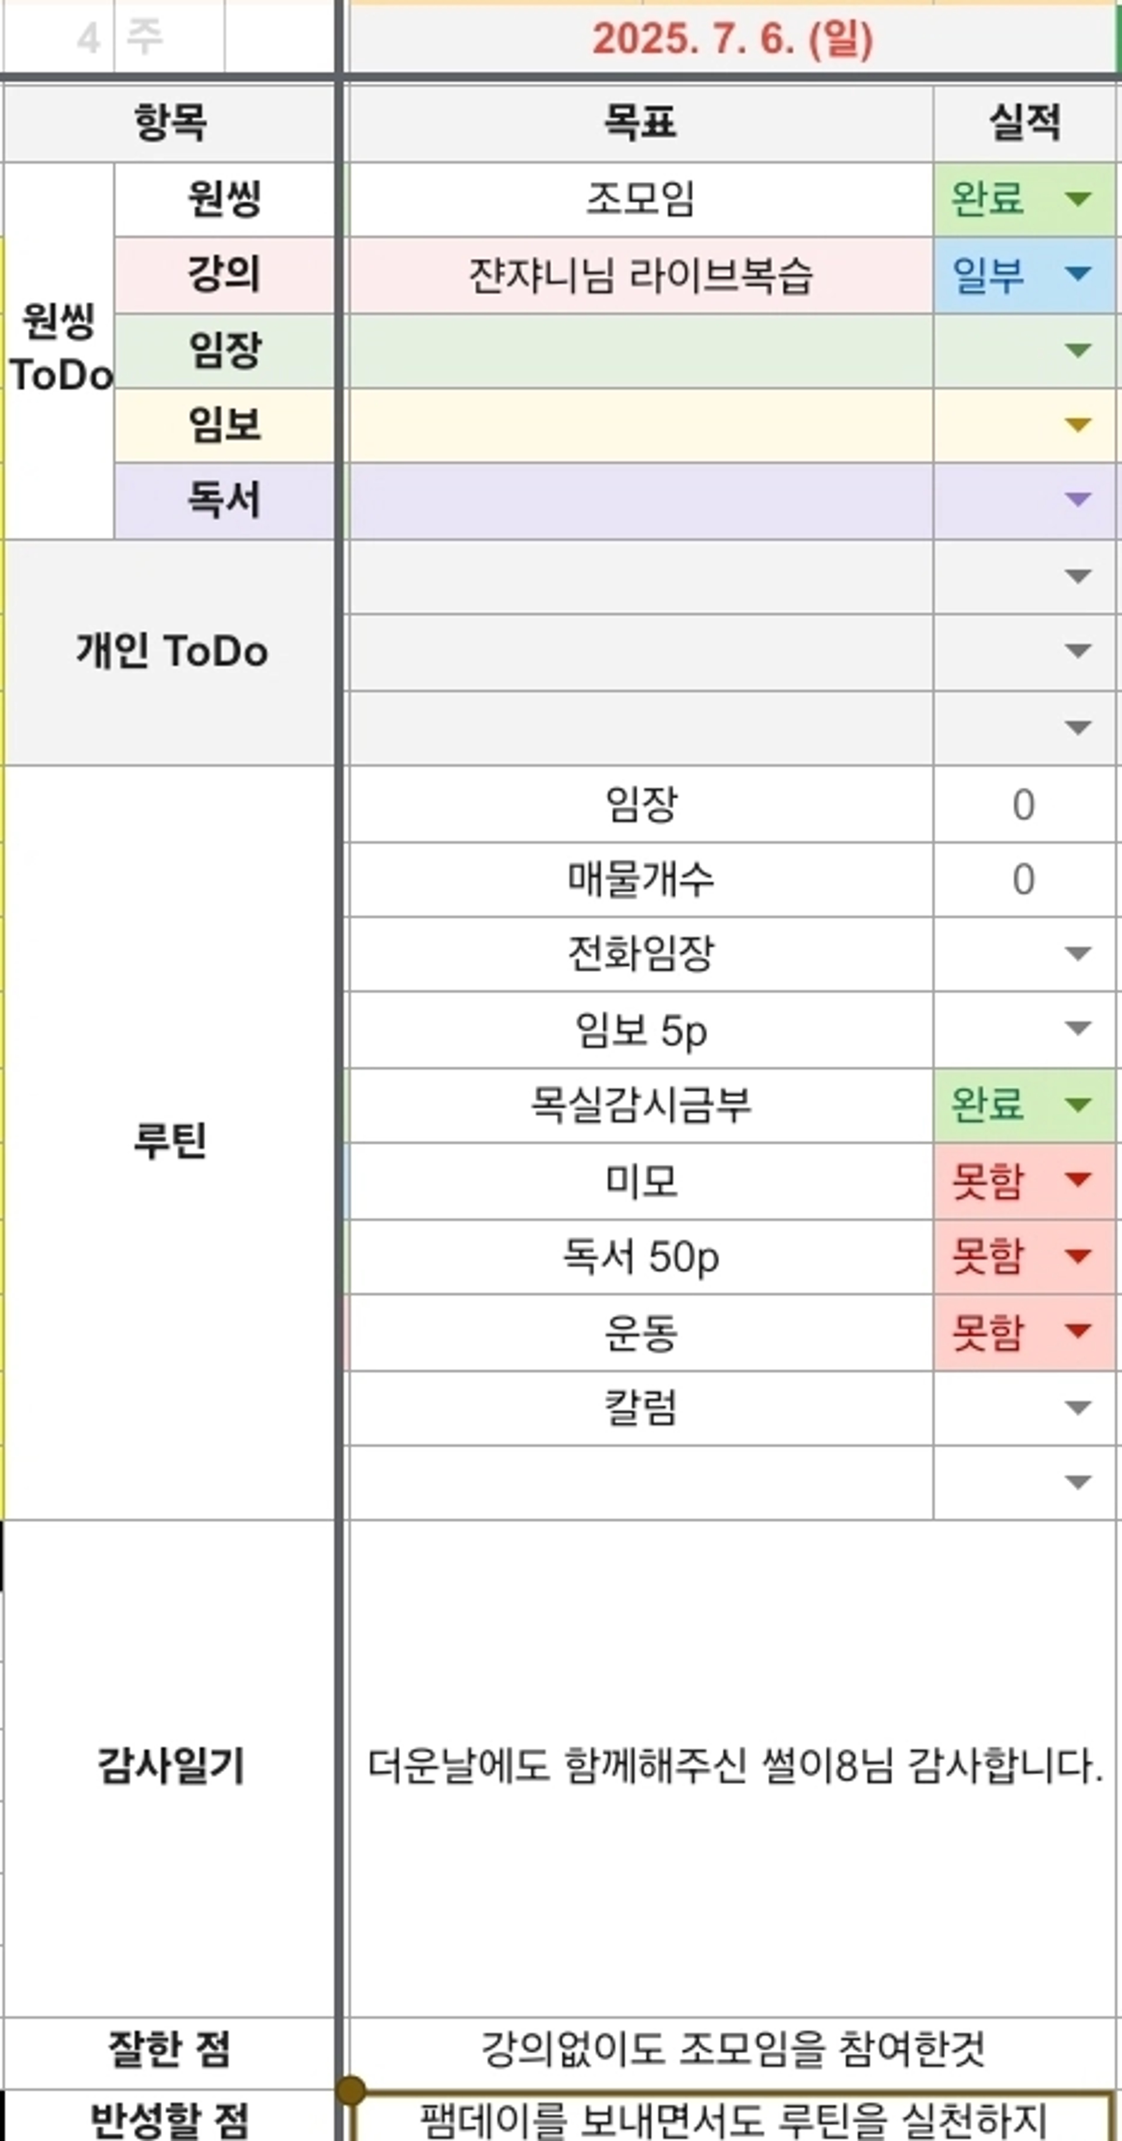The width and height of the screenshot is (1122, 2141).
Task: Open first 개인 ToDo dropdown arrow
Action: [1077, 576]
